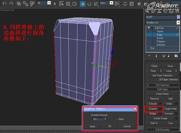This screenshot has height=133, width=181.
Task: Click the Undo arrow icon
Action: coord(5,4)
